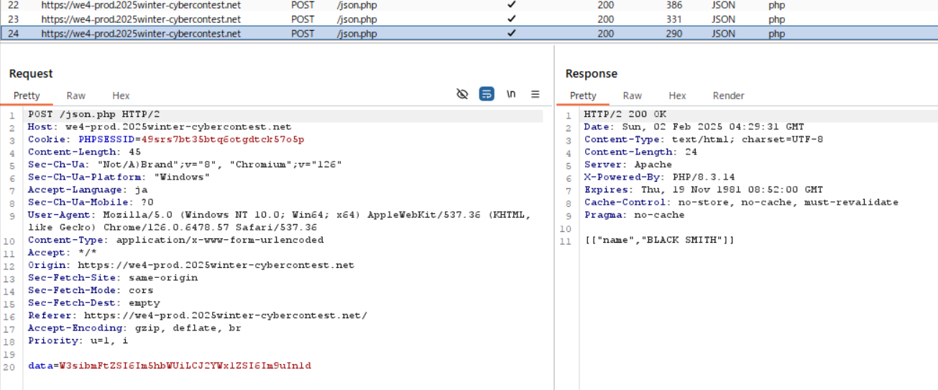Click length value 331 in row 23
Viewport: 938px width, 390px height.
coord(674,19)
